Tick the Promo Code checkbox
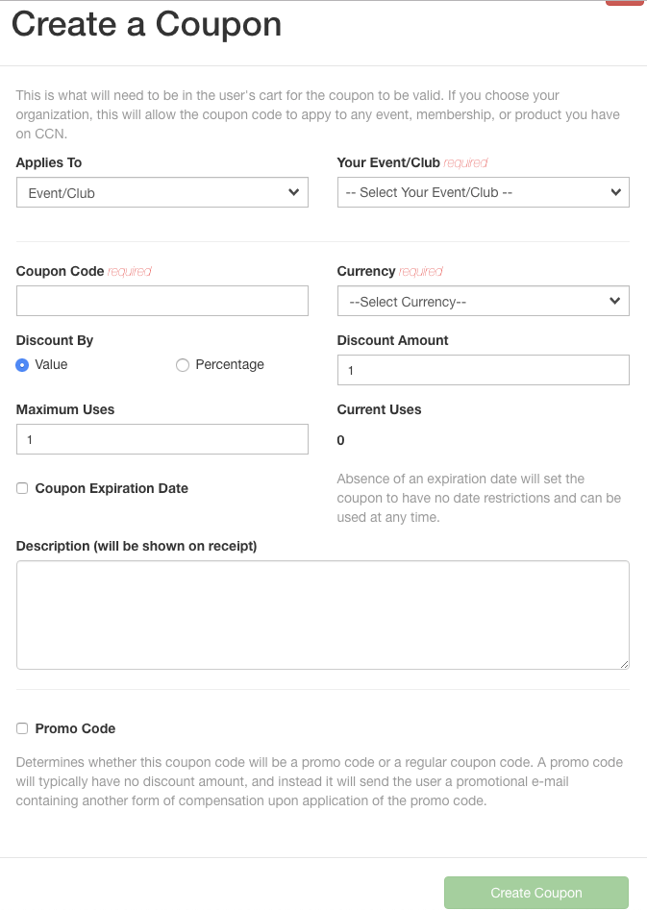 [22, 728]
